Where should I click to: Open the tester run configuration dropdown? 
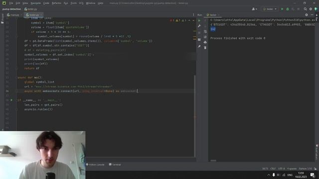pos(270,9)
